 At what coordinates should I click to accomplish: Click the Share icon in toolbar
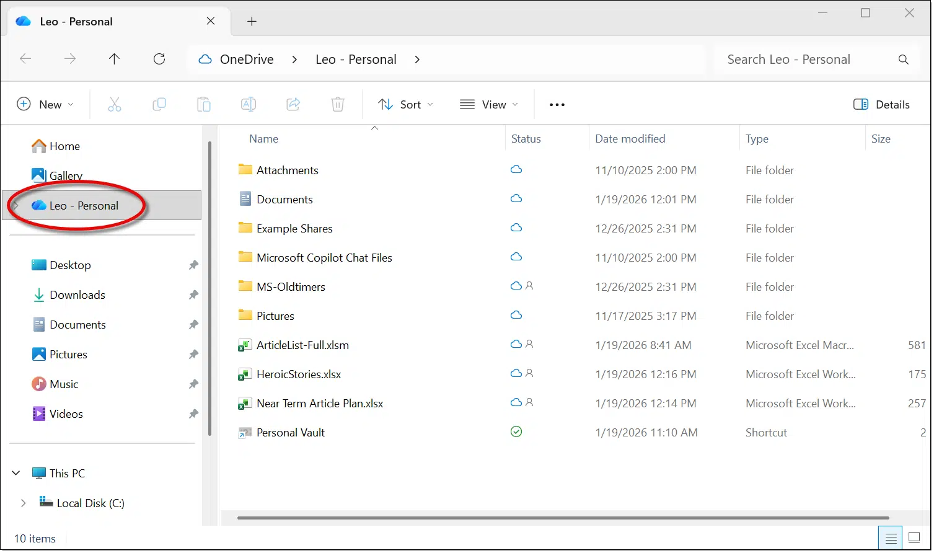click(293, 104)
